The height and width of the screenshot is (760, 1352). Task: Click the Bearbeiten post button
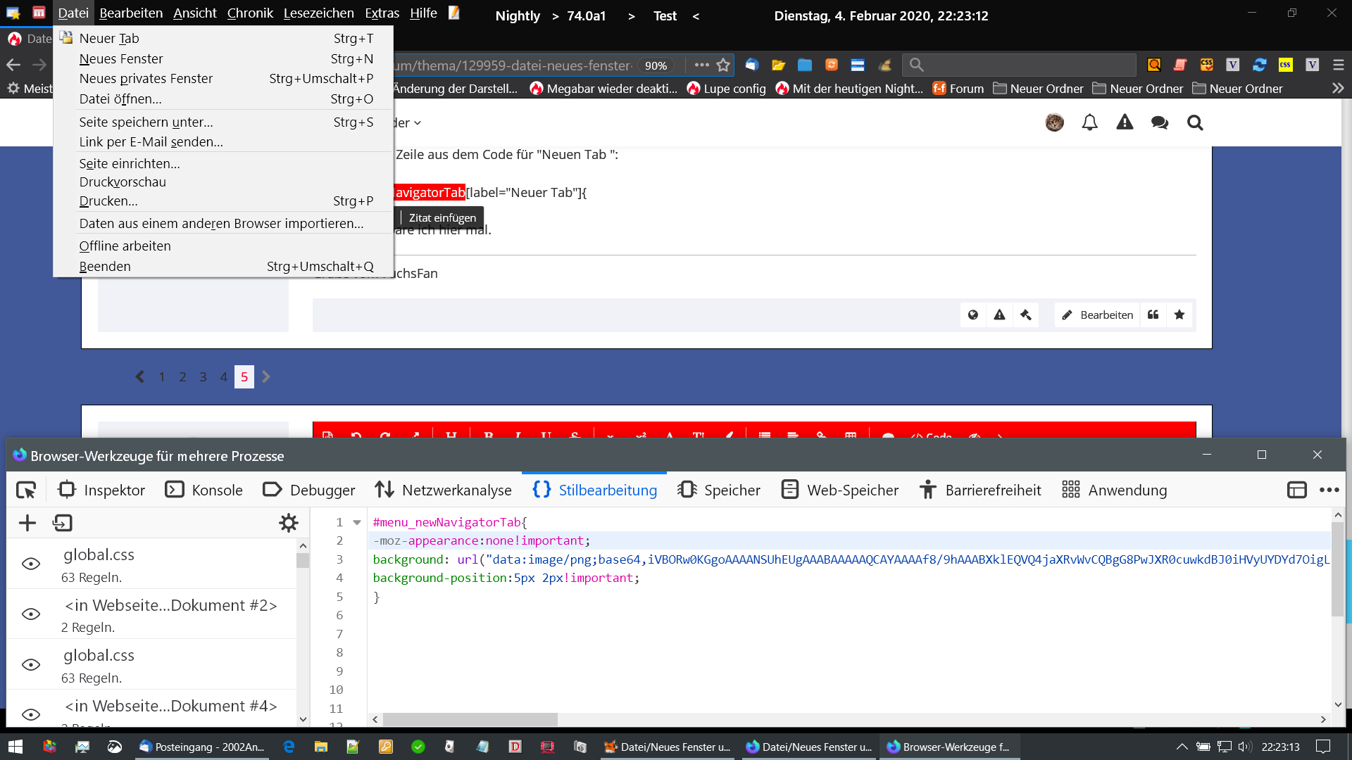tap(1097, 315)
